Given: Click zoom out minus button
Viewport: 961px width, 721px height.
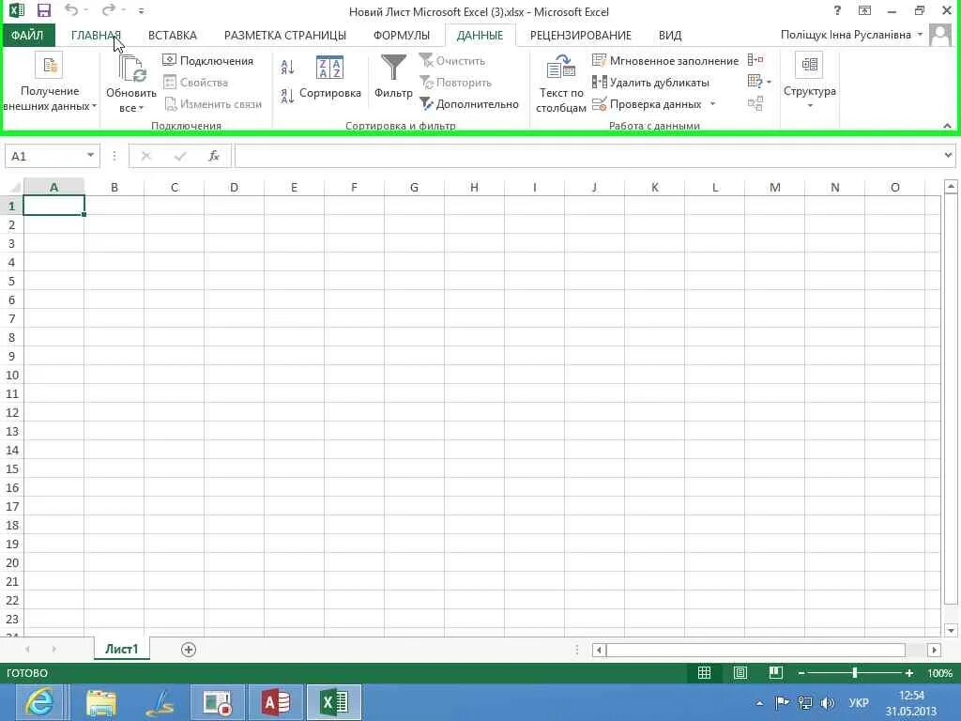Looking at the screenshot, I should click(801, 673).
